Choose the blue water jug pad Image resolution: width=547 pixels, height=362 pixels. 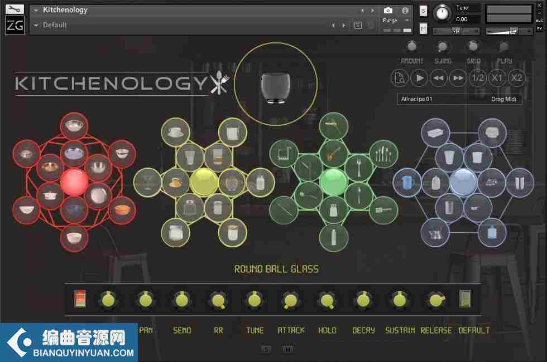coord(492,233)
